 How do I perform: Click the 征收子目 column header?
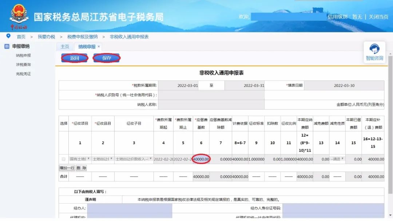click(x=134, y=123)
